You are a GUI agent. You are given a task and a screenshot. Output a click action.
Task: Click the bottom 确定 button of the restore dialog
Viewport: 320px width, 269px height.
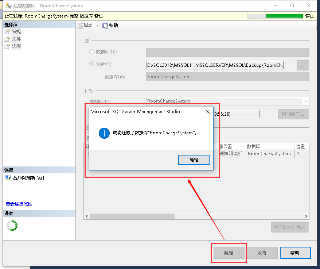coord(229,253)
